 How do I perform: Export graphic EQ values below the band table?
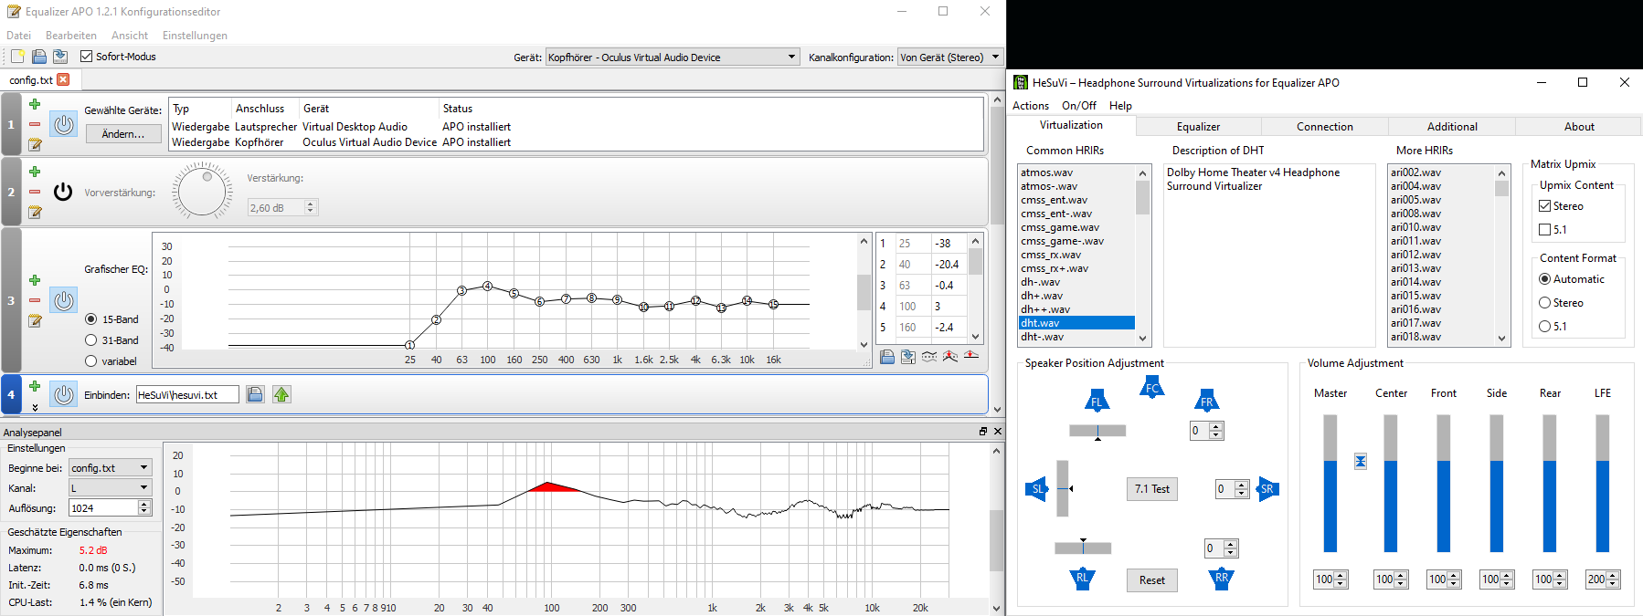tap(908, 357)
